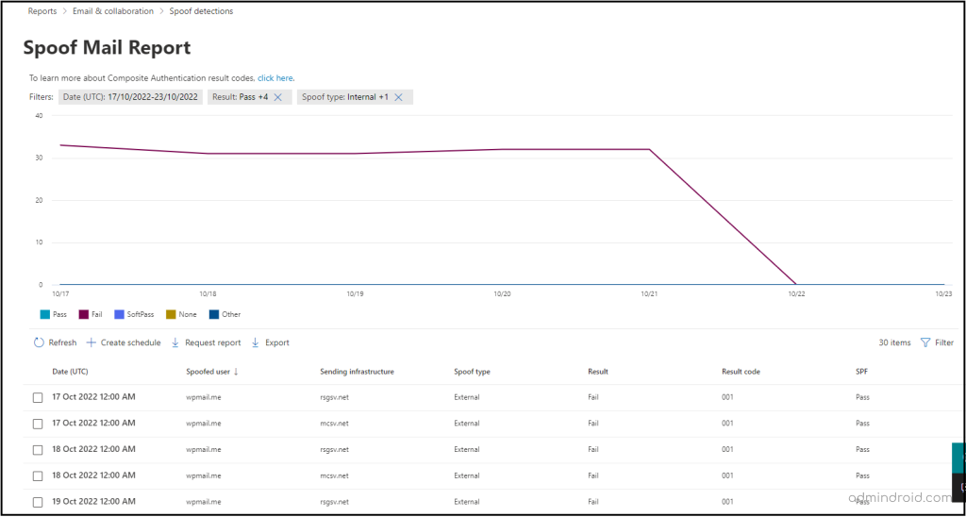Follow the "click here" link
The height and width of the screenshot is (517, 966).
click(x=275, y=78)
